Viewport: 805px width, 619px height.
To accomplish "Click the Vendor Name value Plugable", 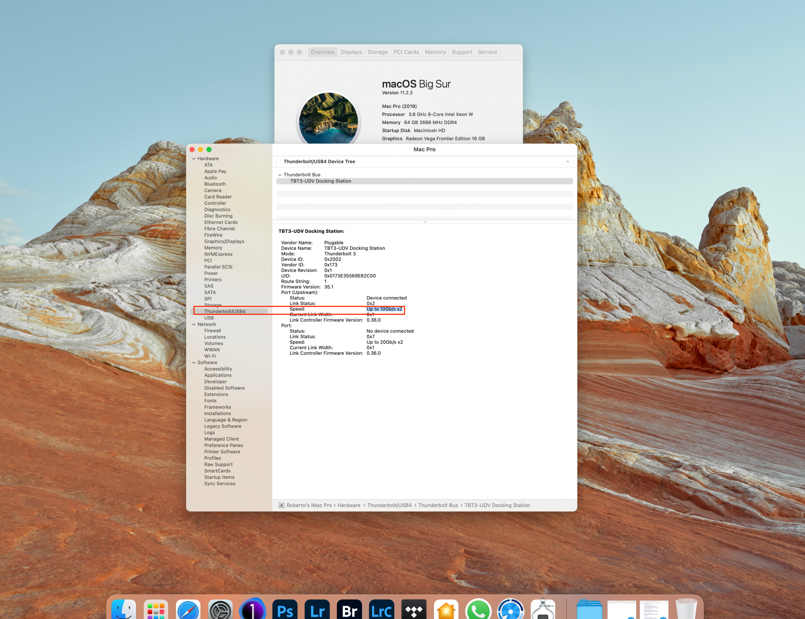I will [334, 243].
